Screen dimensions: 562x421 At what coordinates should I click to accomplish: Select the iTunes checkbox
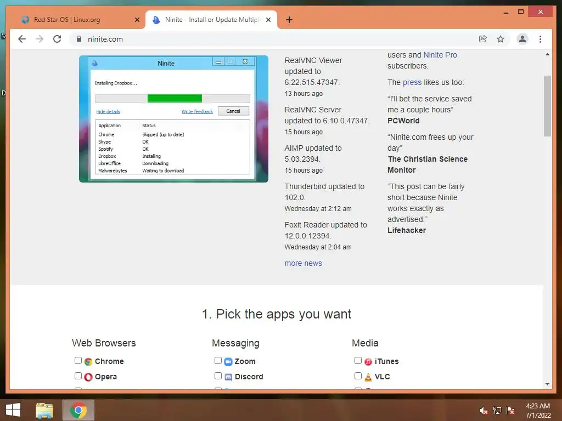pyautogui.click(x=358, y=361)
